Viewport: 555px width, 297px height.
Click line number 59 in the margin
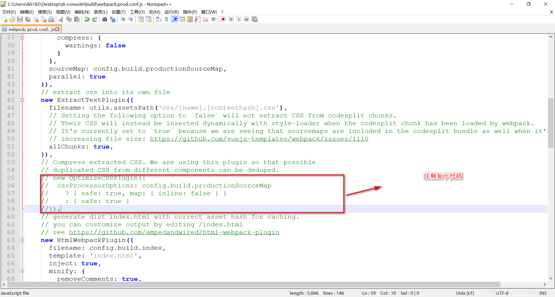tap(11, 209)
